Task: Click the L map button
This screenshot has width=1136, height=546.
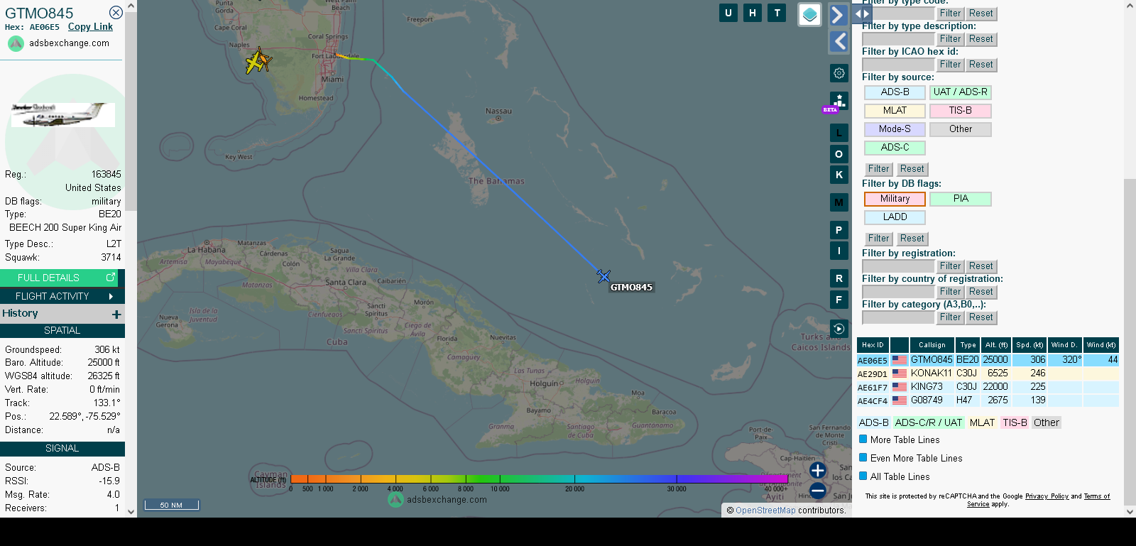Action: [x=839, y=133]
